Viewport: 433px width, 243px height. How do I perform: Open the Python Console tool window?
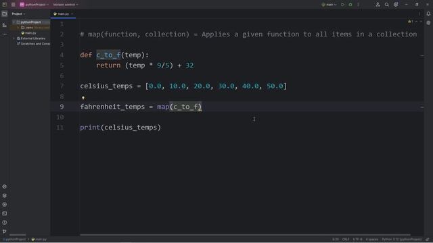[5, 205]
